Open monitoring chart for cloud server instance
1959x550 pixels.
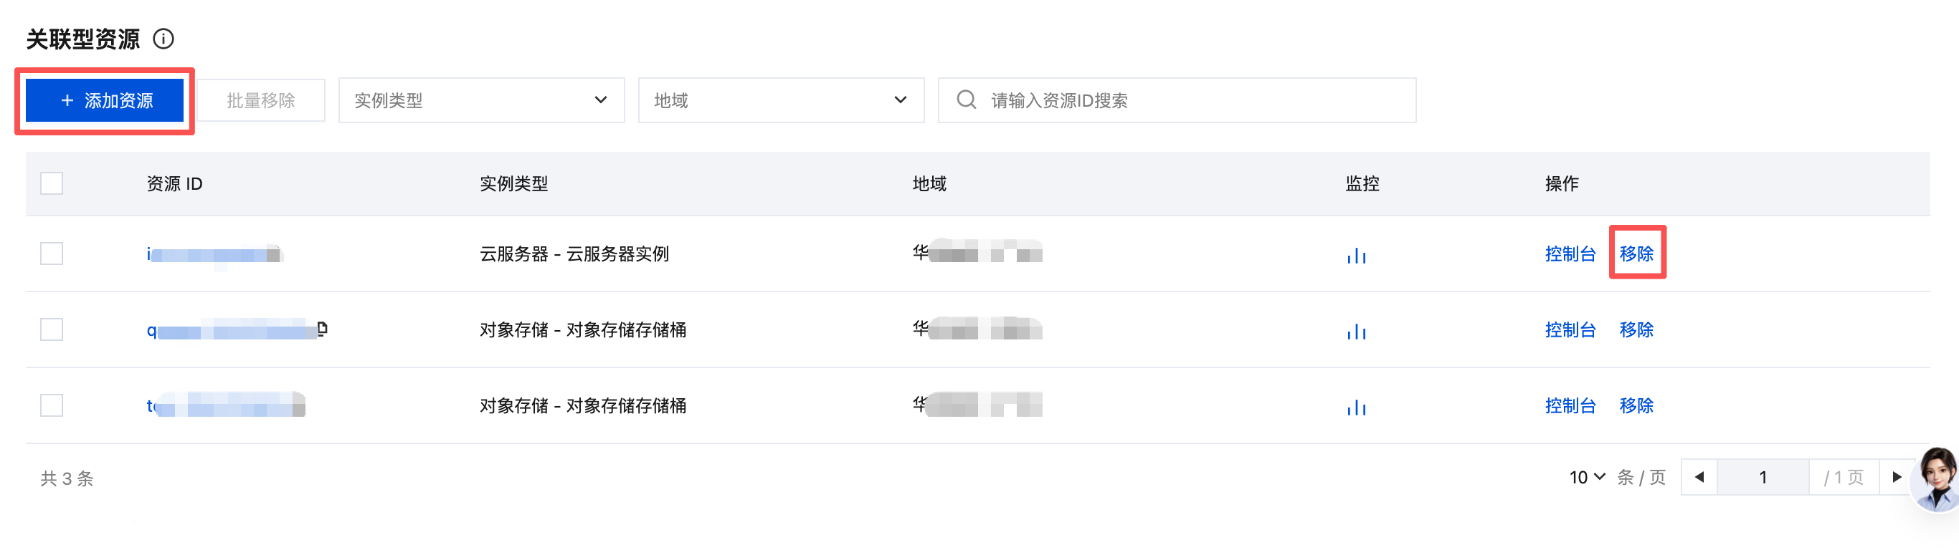click(1356, 254)
